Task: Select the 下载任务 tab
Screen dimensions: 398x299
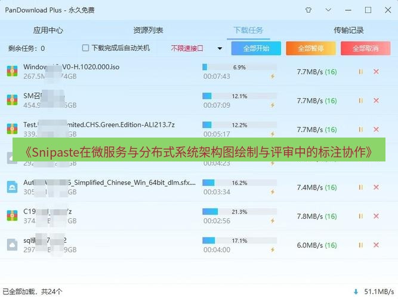Action: 248,30
